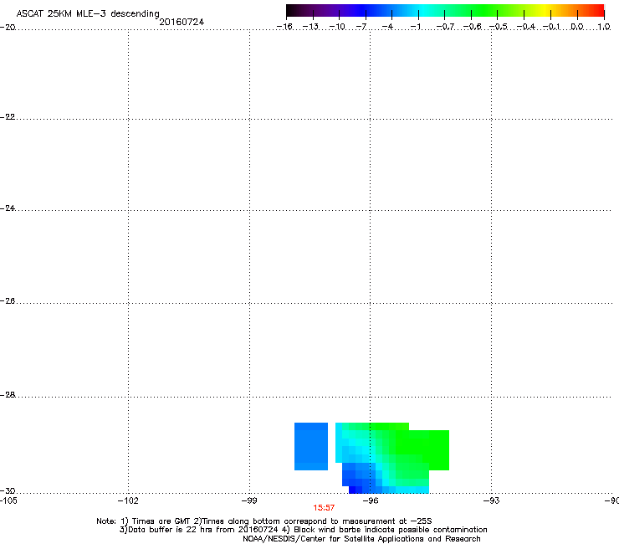Click the color scale bar at the top

click(x=445, y=11)
